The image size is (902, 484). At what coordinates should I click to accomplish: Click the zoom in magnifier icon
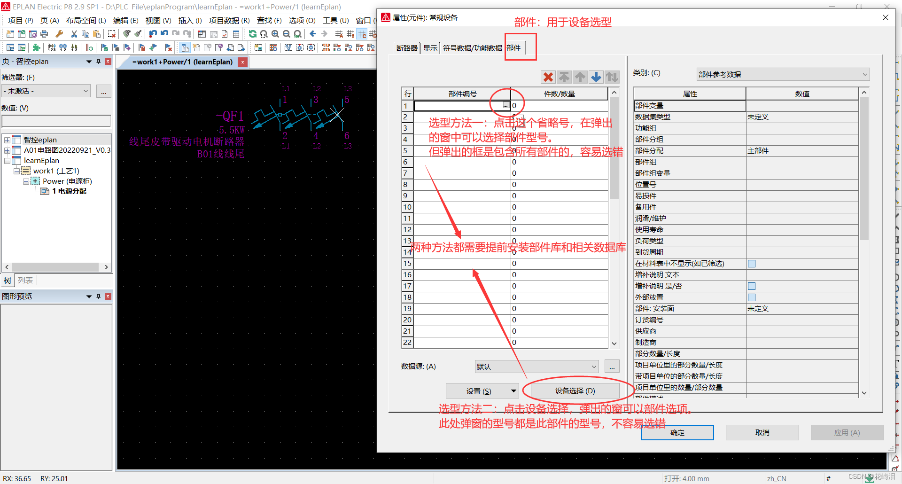[275, 34]
